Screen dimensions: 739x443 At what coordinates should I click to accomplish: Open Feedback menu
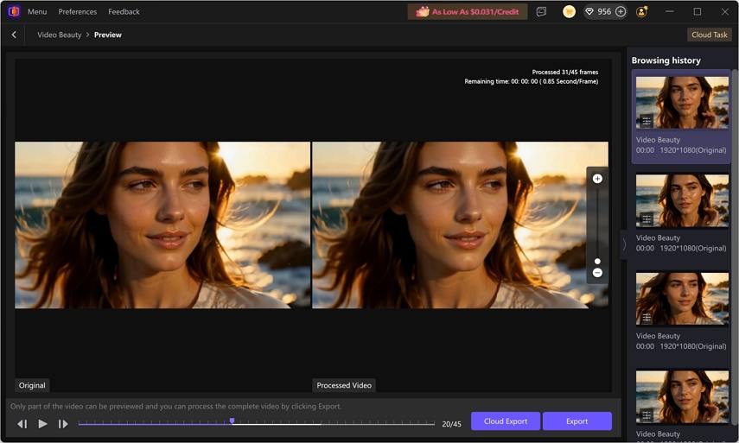(x=124, y=12)
